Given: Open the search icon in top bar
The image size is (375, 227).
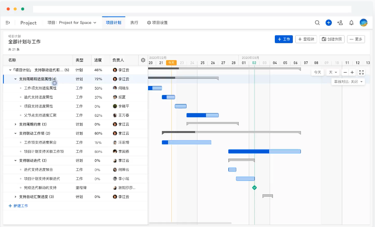Looking at the screenshot, I should [317, 22].
